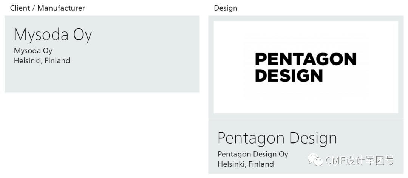Select the 'Design' section label
This screenshot has width=408, height=178.
point(226,8)
